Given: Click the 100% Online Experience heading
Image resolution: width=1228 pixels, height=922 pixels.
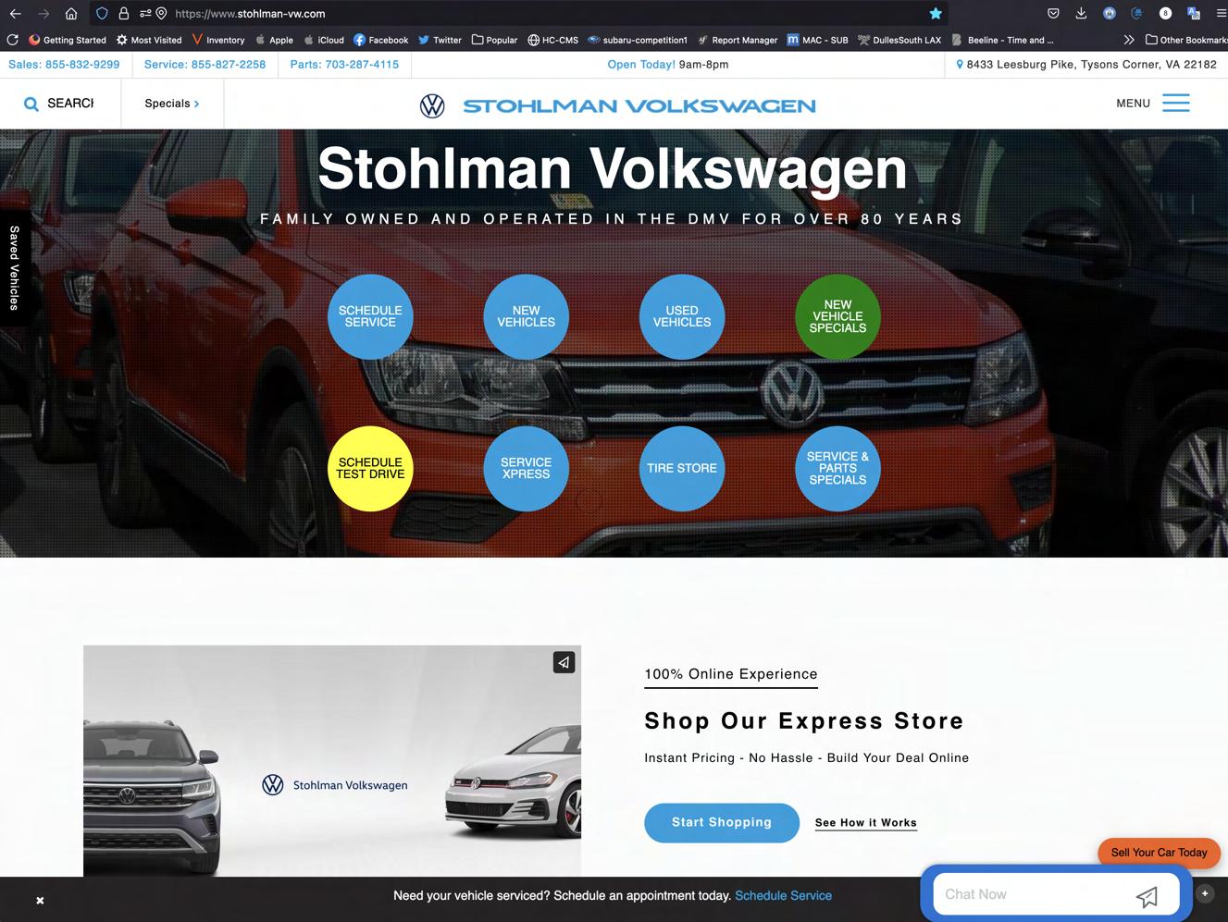Looking at the screenshot, I should click(x=731, y=674).
